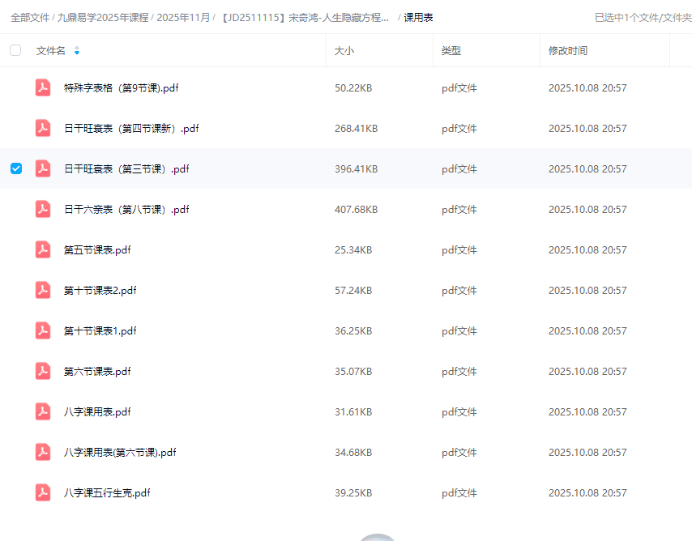Click the 类型 column header
The height and width of the screenshot is (541, 692).
[x=451, y=50]
